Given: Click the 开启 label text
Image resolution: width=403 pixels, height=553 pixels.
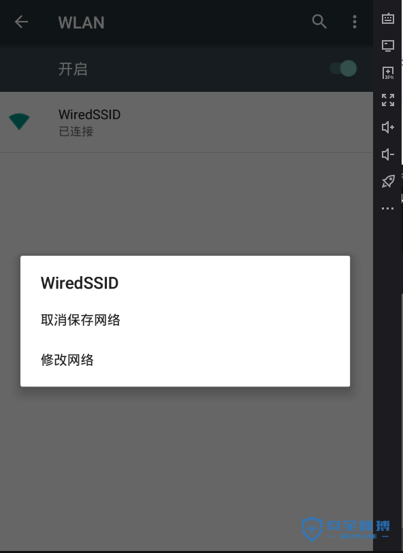Looking at the screenshot, I should pos(73,69).
